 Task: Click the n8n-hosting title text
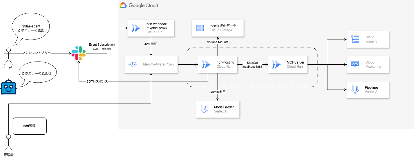click(x=225, y=62)
